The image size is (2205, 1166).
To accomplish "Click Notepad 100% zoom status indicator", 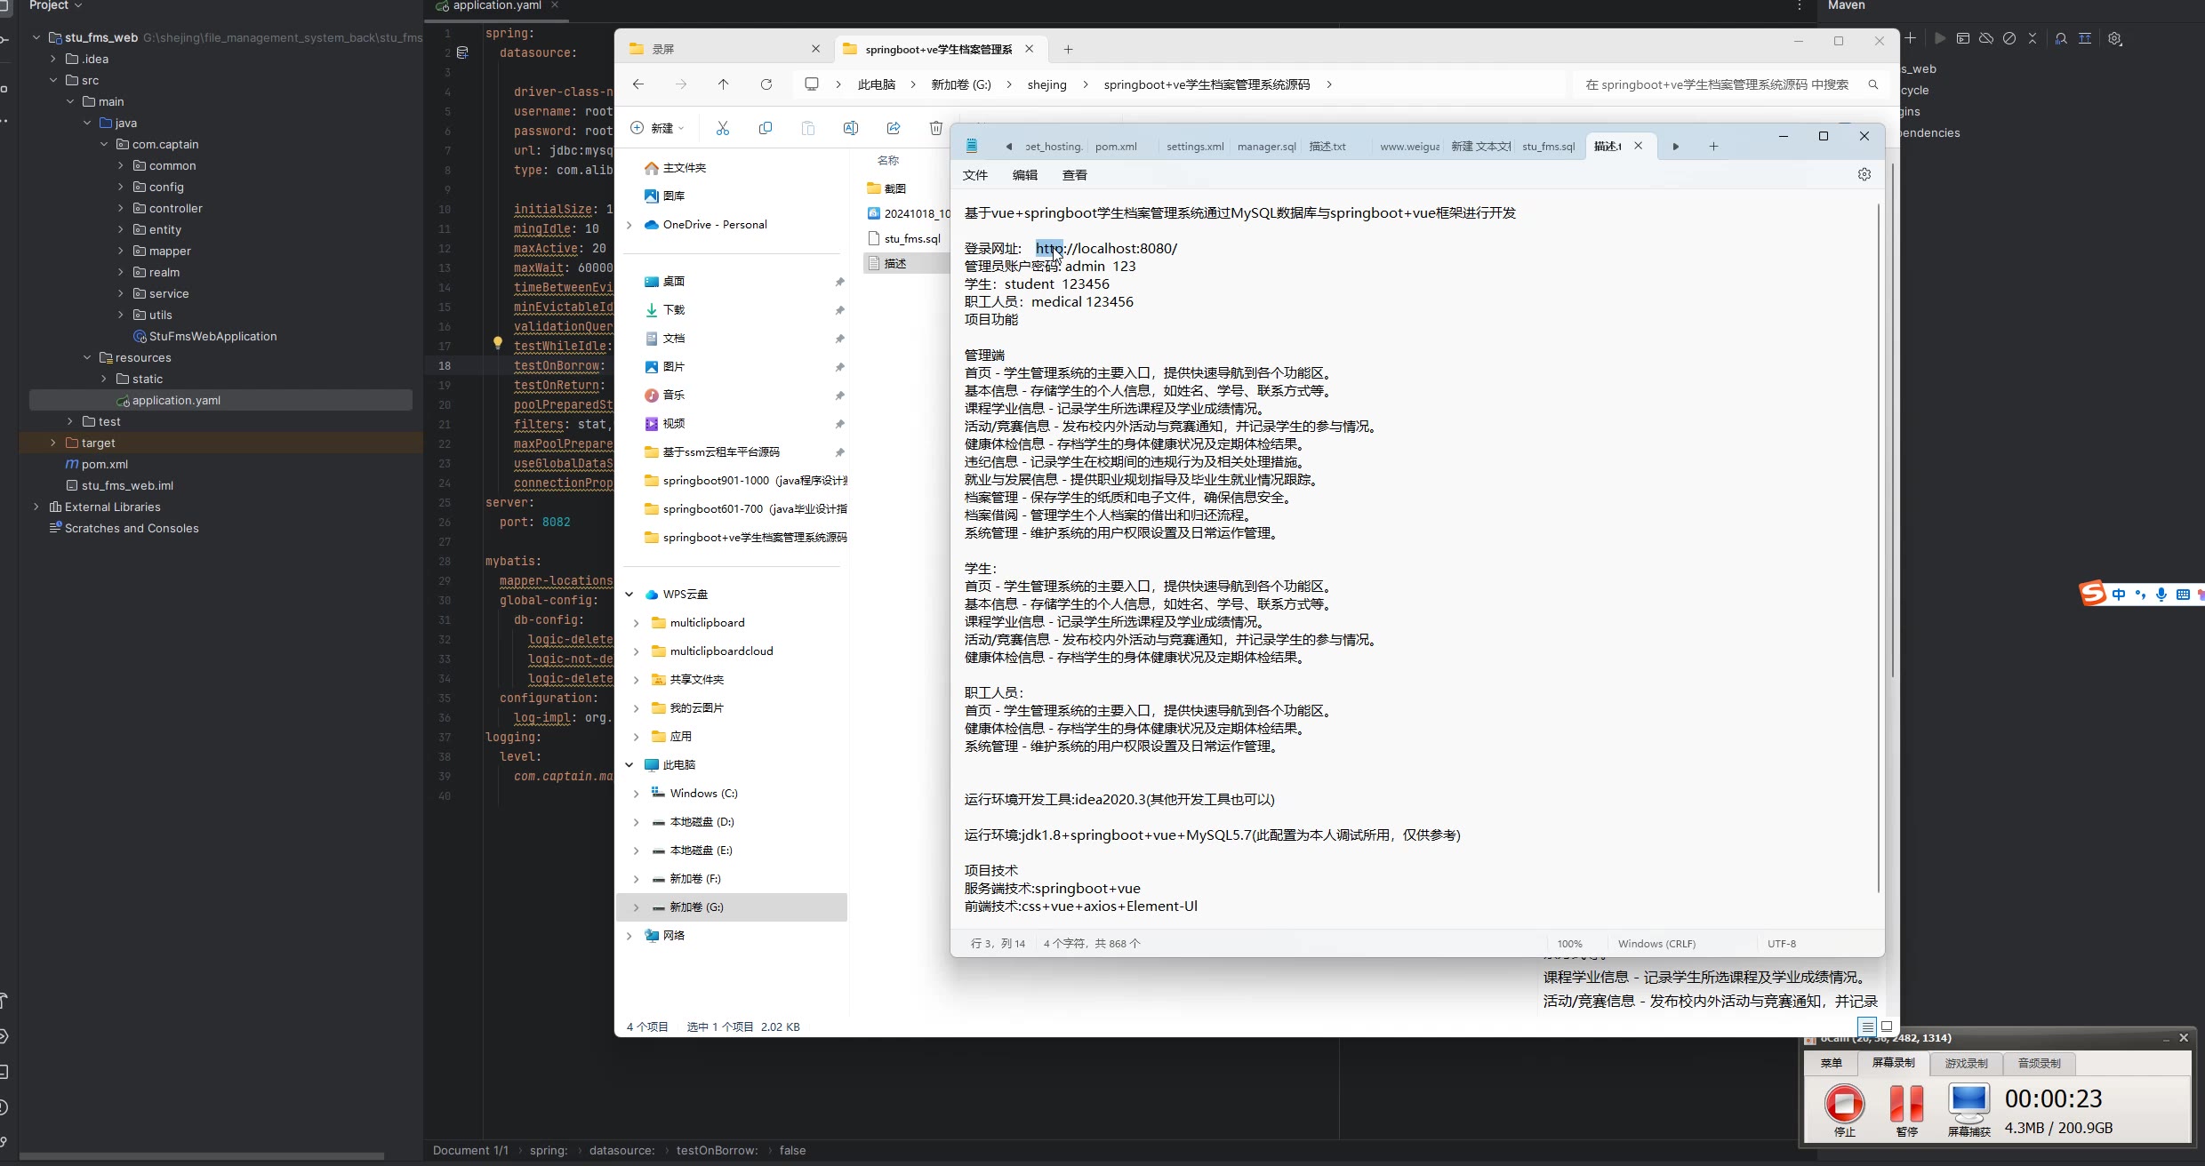I will [x=1569, y=944].
